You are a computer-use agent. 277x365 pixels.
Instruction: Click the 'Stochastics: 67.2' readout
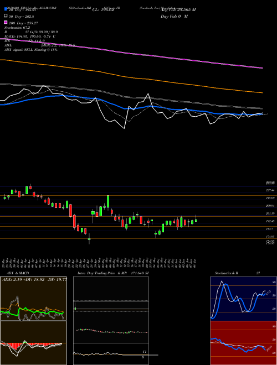pos(17,28)
